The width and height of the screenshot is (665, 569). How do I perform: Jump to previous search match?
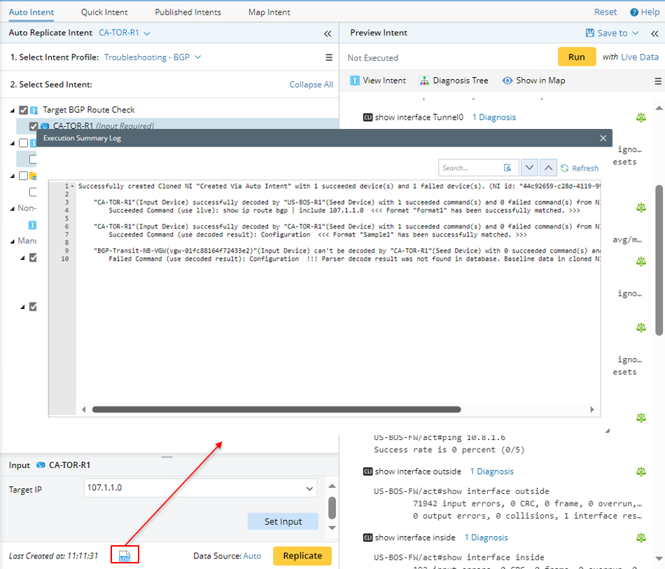(548, 167)
